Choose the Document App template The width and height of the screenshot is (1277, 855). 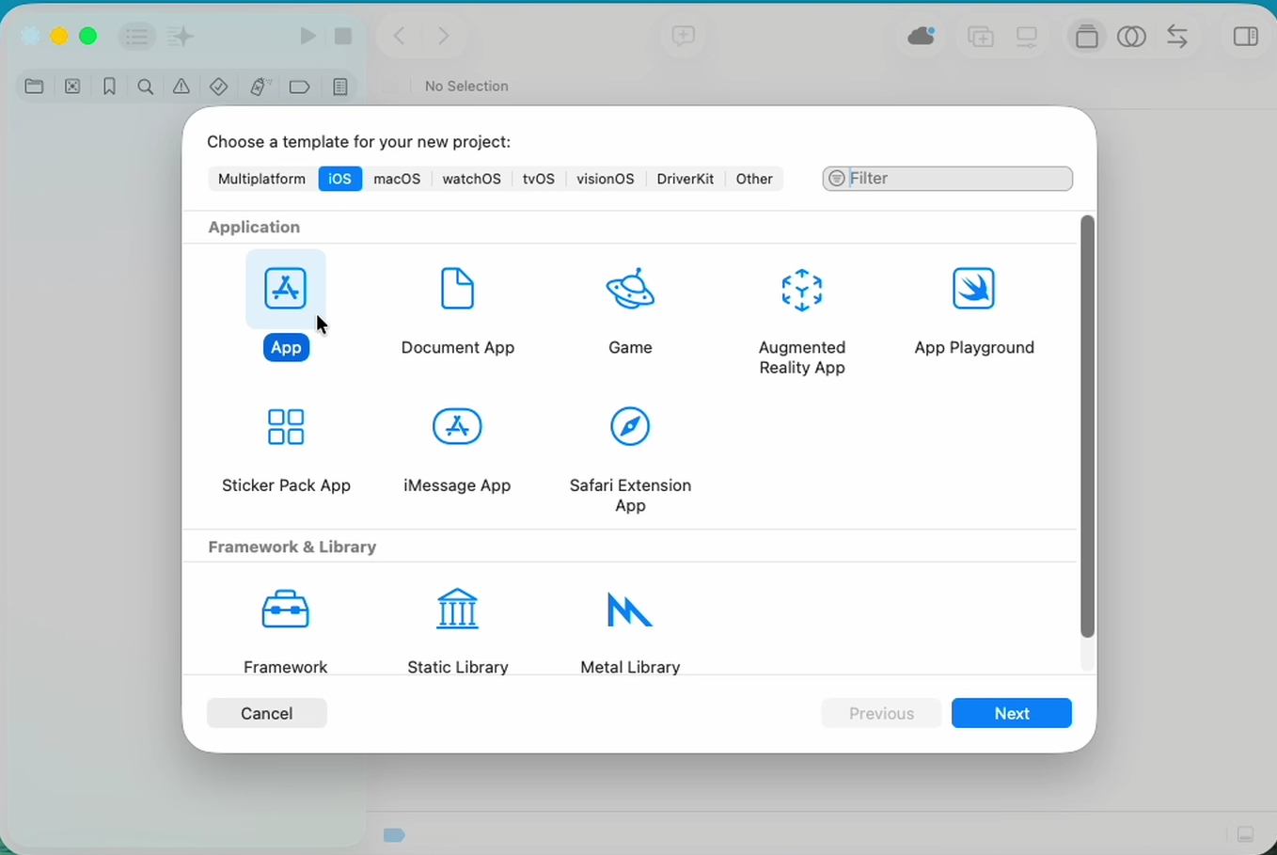tap(457, 289)
